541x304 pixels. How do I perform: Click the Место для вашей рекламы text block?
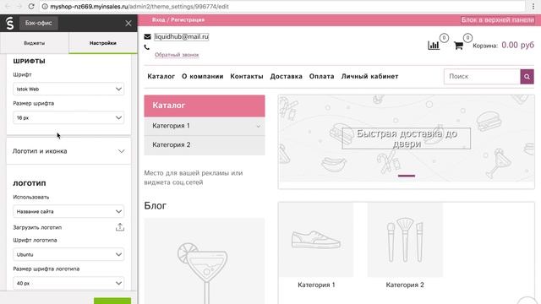pyautogui.click(x=194, y=177)
